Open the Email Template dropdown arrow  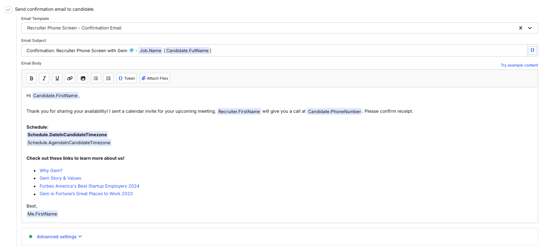click(530, 28)
